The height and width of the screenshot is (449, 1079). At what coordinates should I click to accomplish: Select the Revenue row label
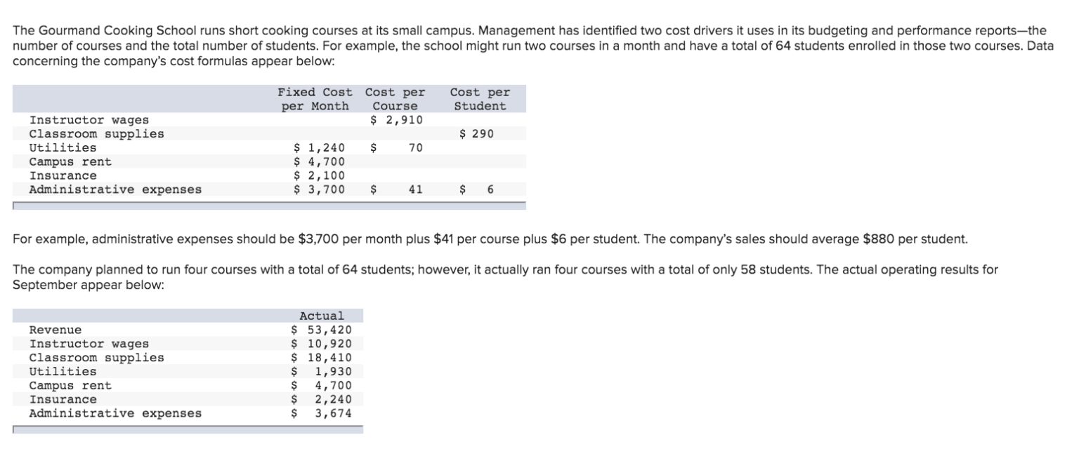point(55,330)
